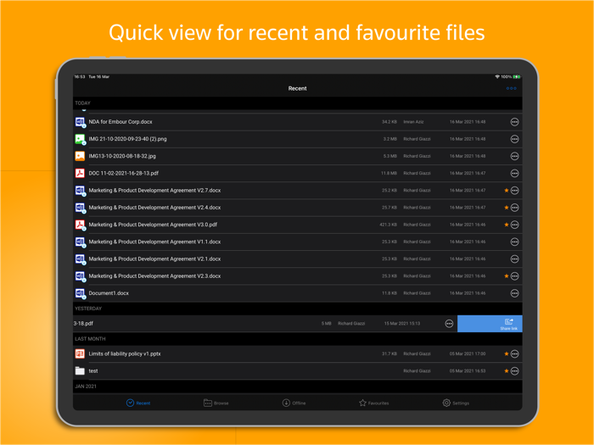Click the green image icon of the .png file
Screen dimensions: 594x445
(x=80, y=139)
